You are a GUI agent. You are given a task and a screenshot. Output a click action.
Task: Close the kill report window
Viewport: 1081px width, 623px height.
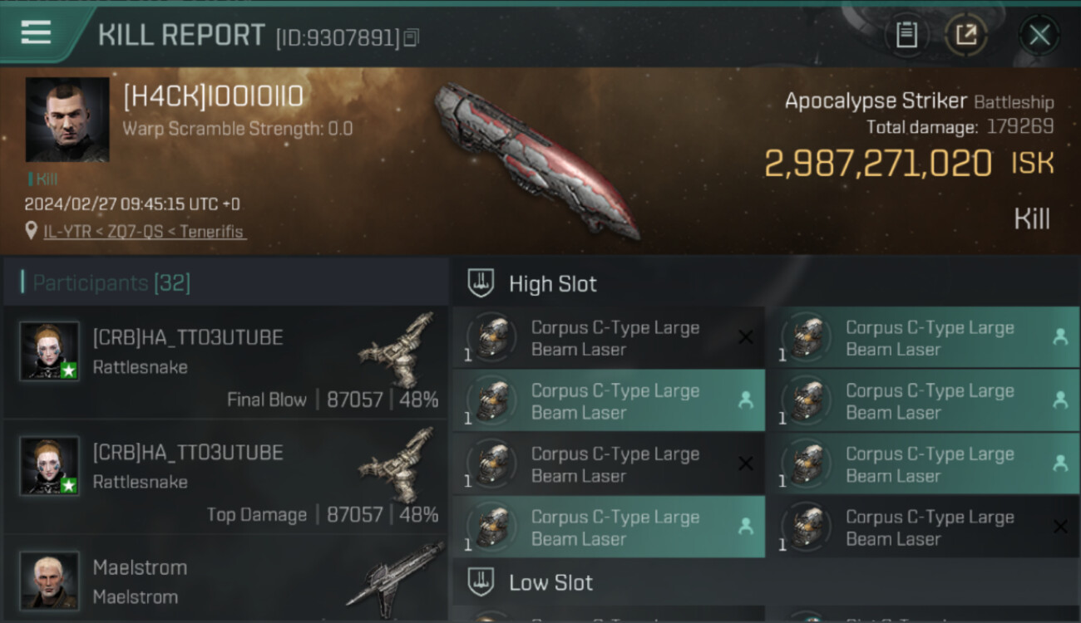[1039, 35]
